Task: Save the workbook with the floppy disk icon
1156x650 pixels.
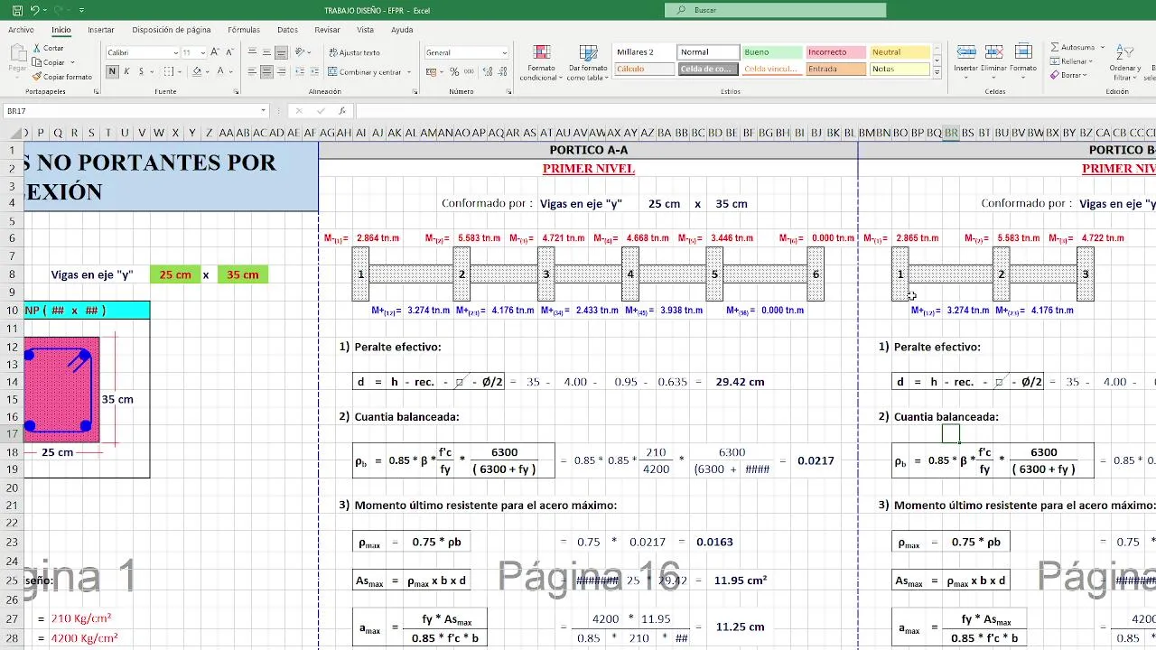Action: 15,10
